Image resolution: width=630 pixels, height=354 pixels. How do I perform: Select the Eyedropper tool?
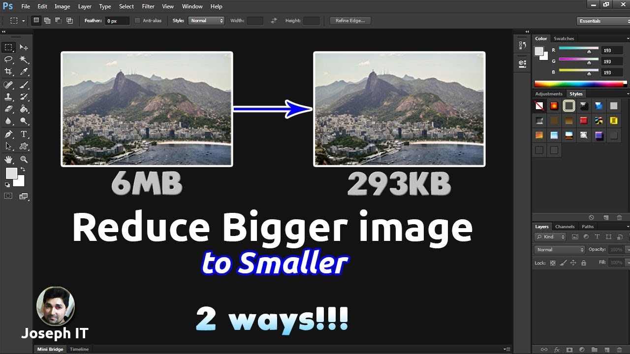(24, 72)
